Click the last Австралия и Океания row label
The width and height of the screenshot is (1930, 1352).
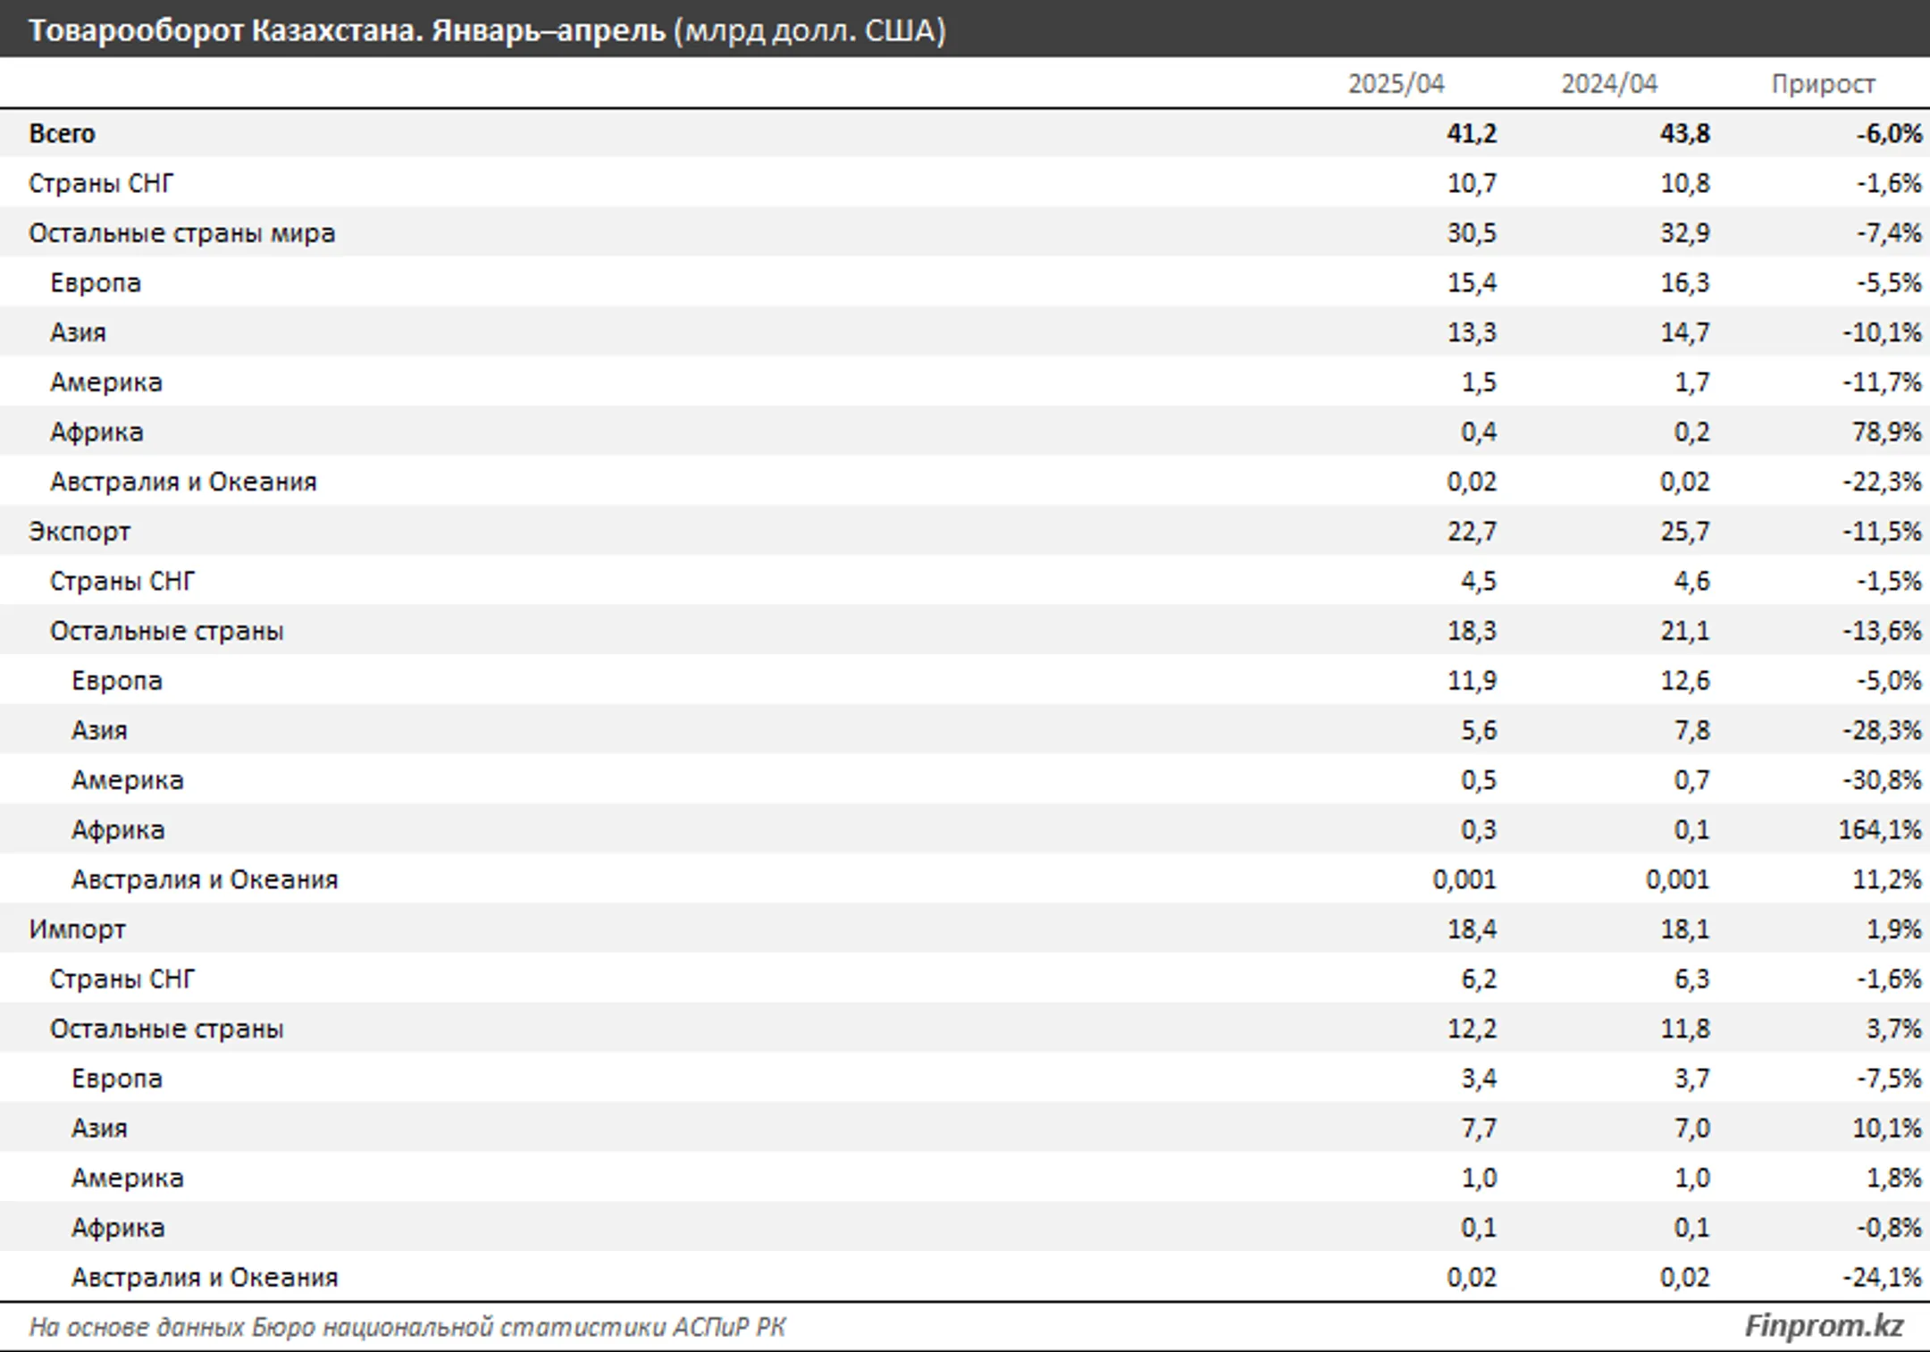coord(205,1278)
